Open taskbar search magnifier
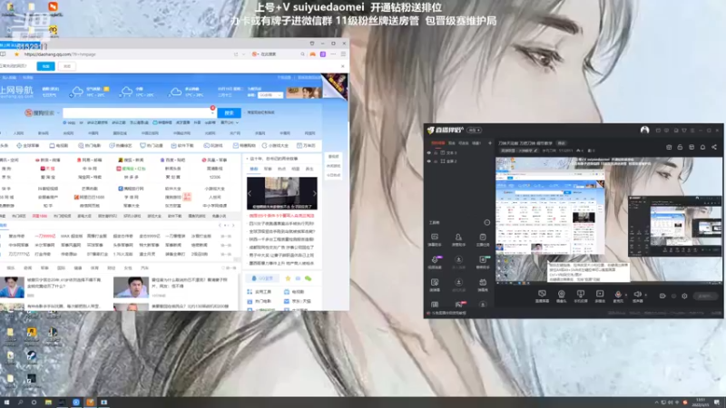 point(20,403)
